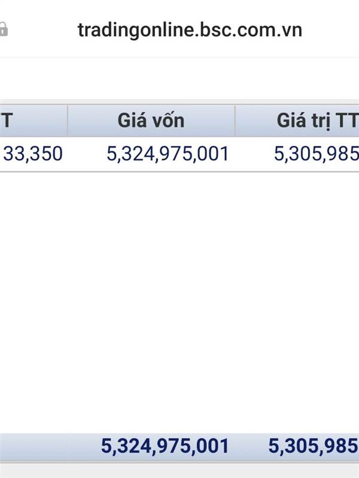Sort by the Giá trị TT column header
This screenshot has width=359, height=478.
click(297, 121)
